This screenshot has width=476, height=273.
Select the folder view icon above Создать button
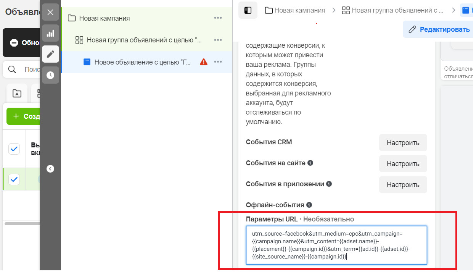(16, 93)
